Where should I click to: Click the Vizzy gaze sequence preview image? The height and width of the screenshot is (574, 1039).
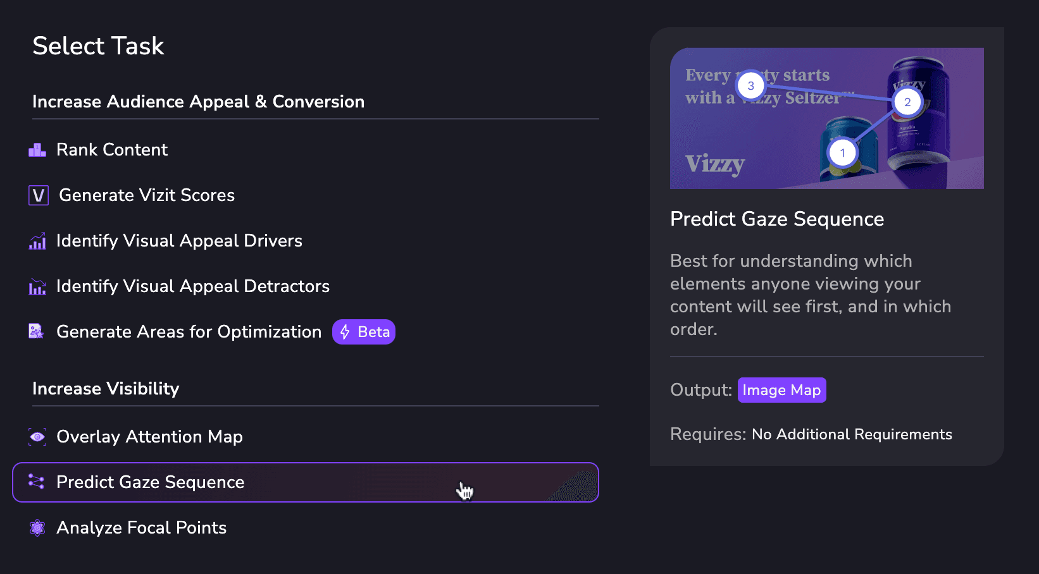[827, 118]
